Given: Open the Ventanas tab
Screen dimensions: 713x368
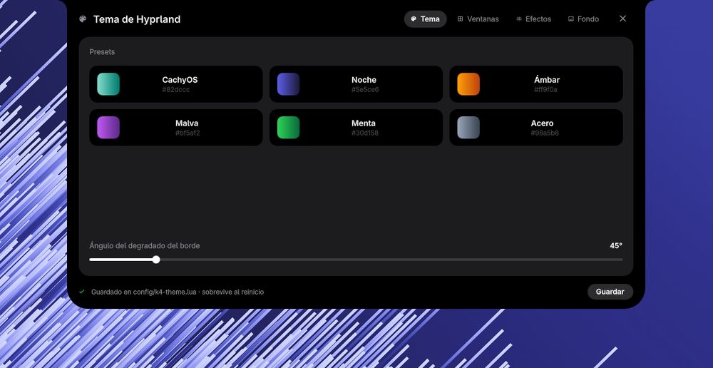Looking at the screenshot, I should coord(478,19).
